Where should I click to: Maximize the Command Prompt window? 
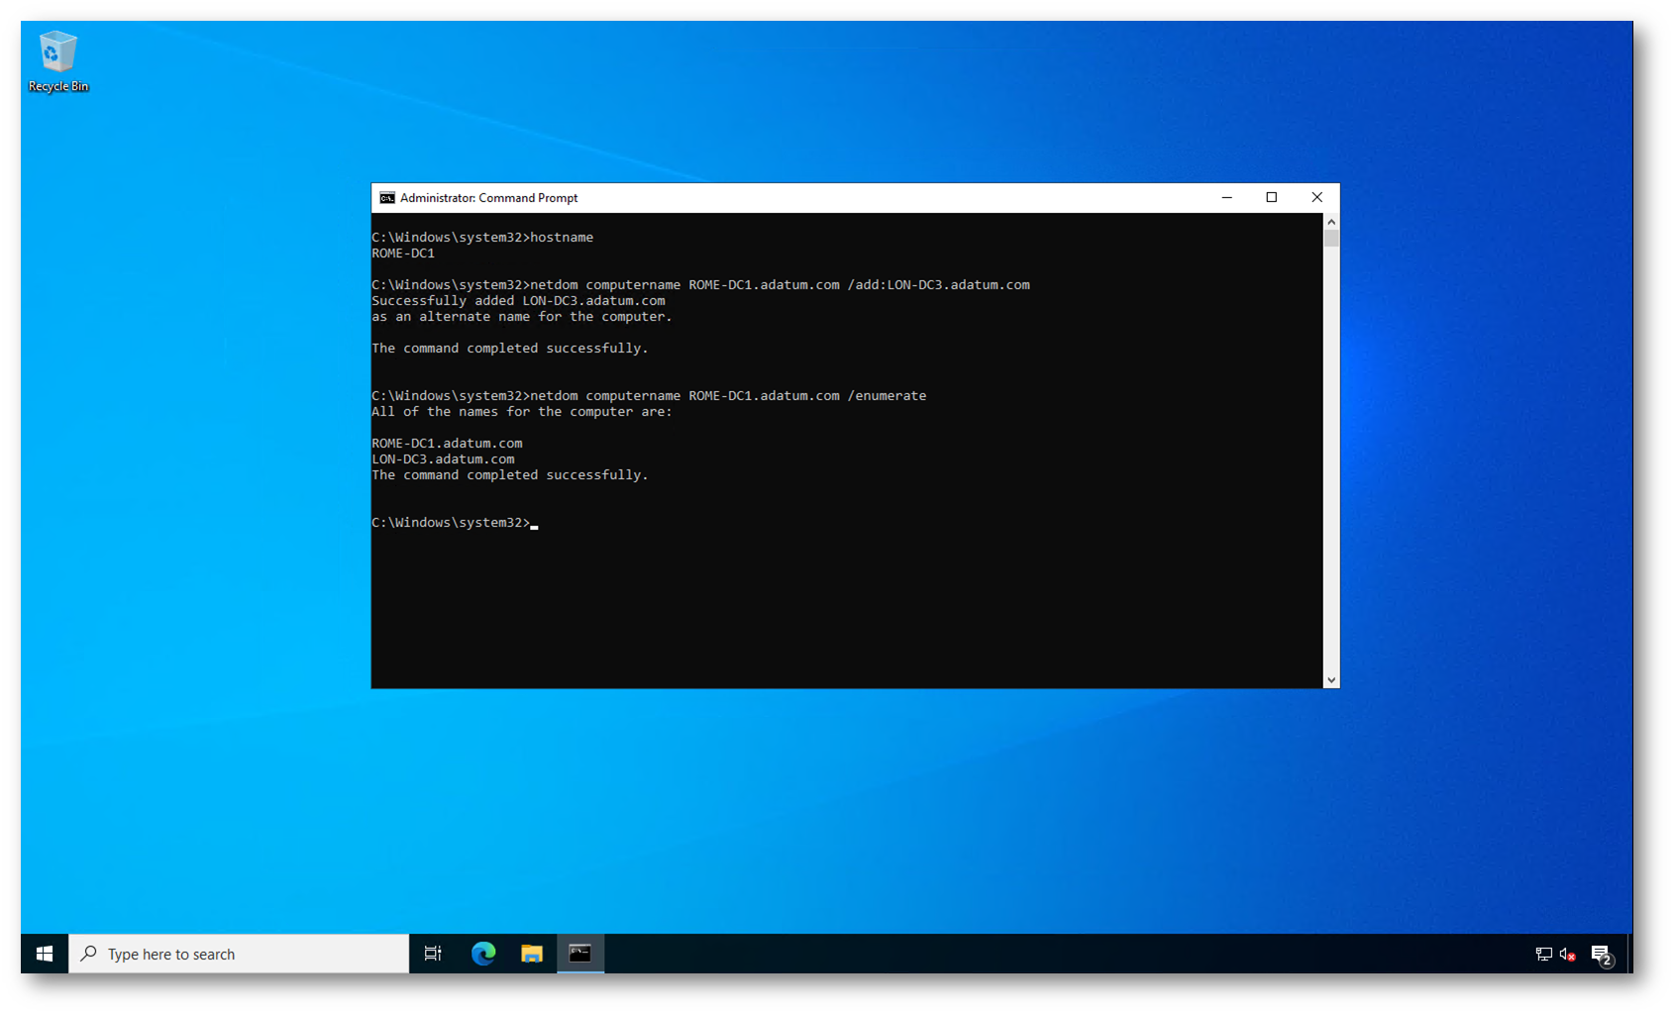[x=1272, y=198]
